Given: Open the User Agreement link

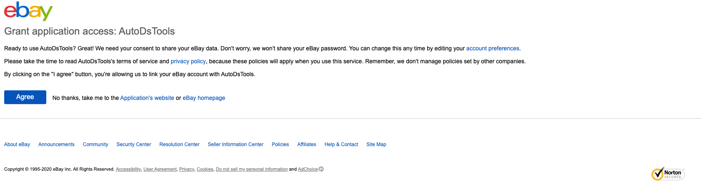Looking at the screenshot, I should 160,169.
